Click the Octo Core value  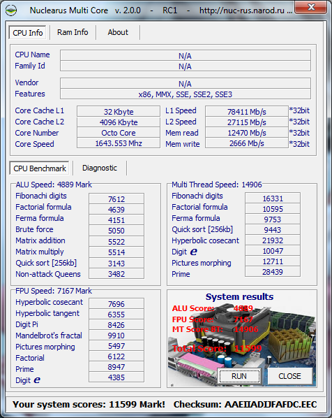119,133
